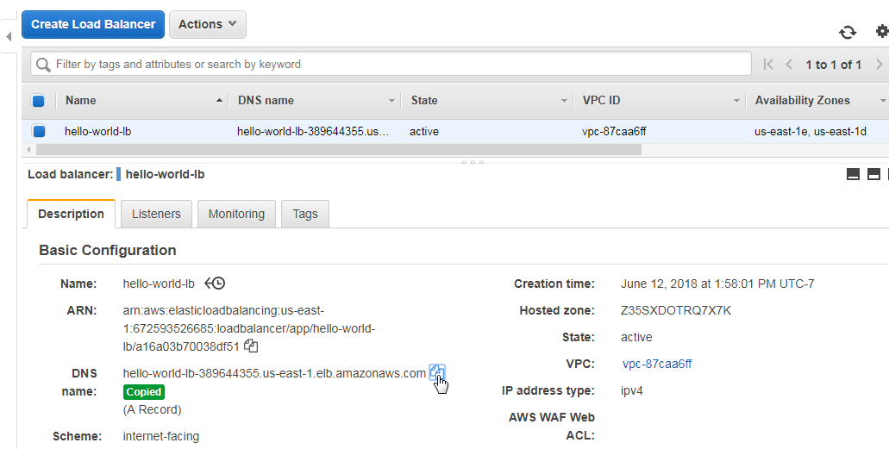Click Create Load Balancer button

93,24
